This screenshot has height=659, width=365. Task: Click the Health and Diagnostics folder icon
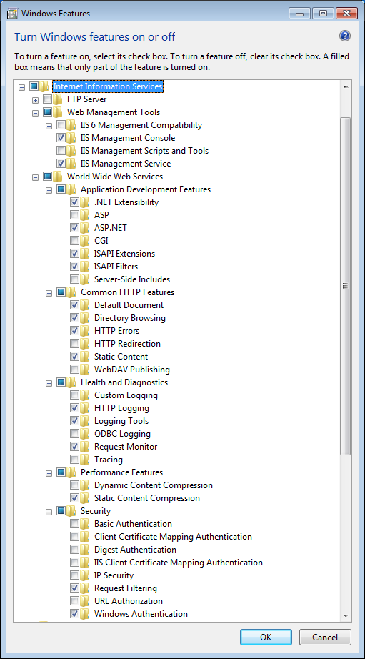pos(71,382)
